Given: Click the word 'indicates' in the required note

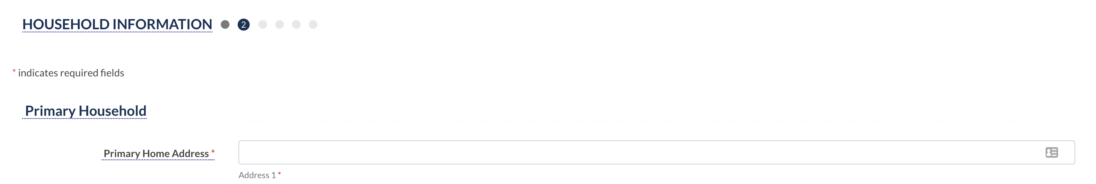Looking at the screenshot, I should pos(38,73).
